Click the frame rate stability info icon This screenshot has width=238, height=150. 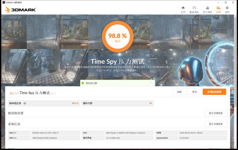(24, 103)
